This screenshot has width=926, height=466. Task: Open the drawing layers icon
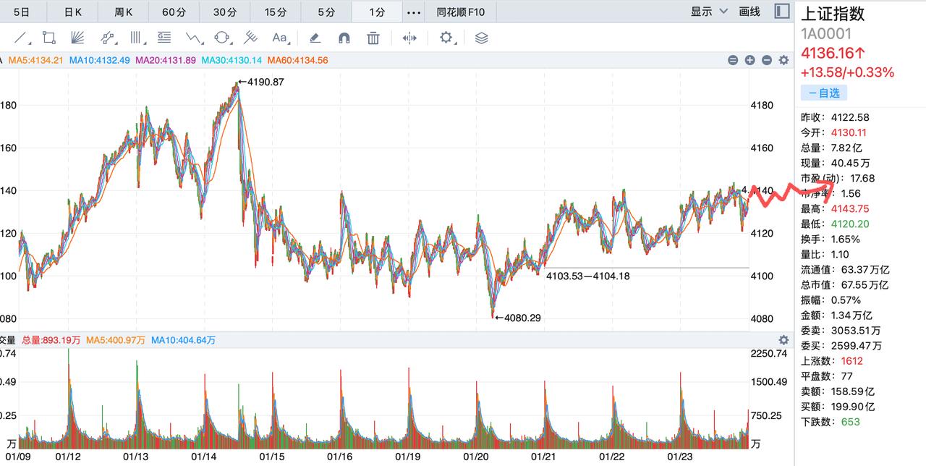click(x=482, y=38)
